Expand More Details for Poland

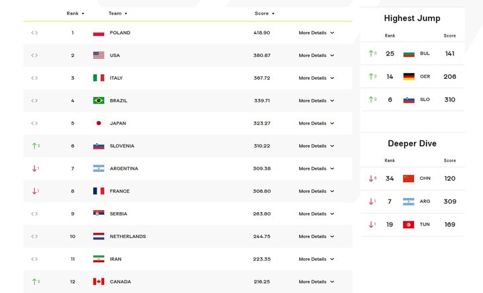pos(316,33)
